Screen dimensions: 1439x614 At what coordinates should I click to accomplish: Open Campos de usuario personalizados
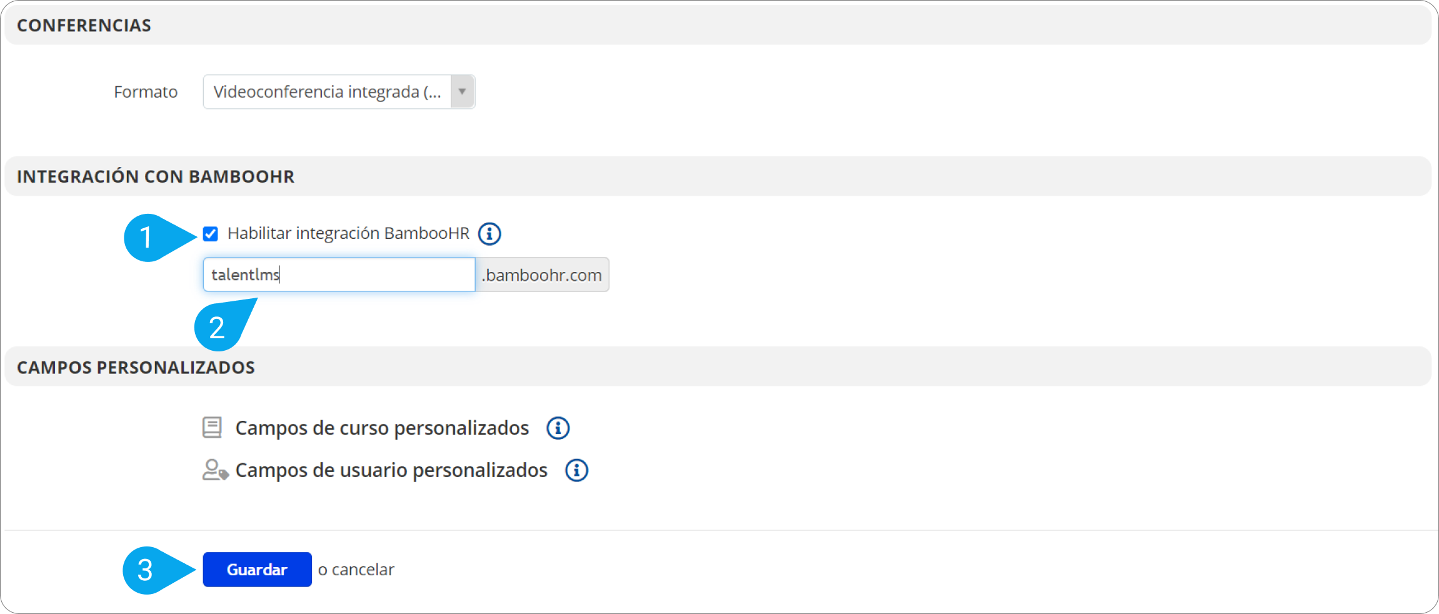(x=391, y=470)
